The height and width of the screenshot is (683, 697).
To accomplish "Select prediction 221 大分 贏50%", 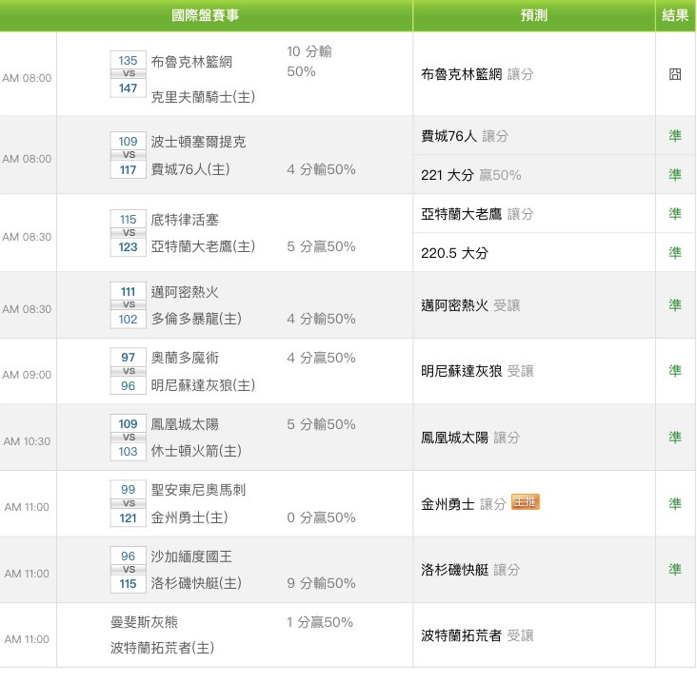I will coord(471,175).
